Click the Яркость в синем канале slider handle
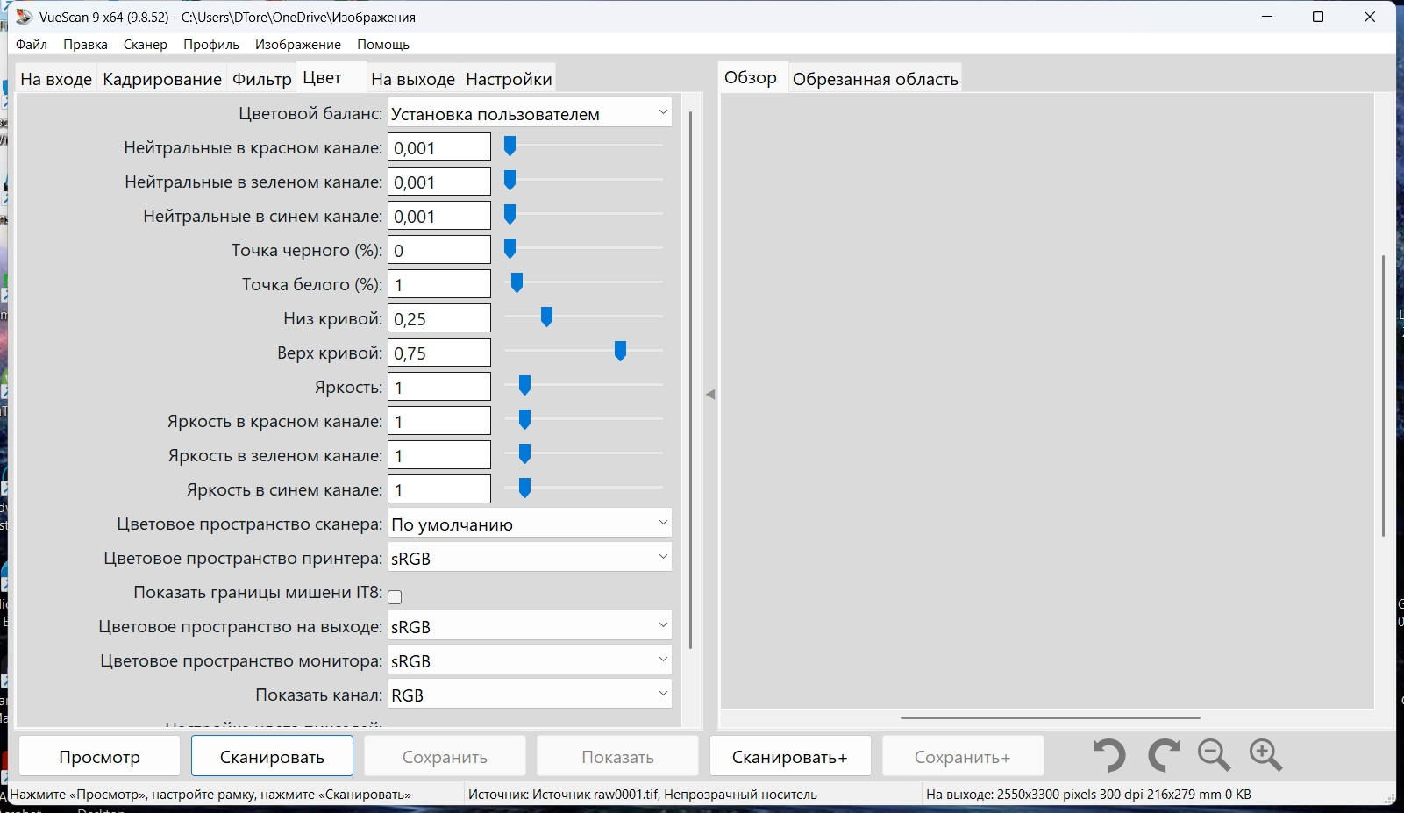This screenshot has width=1404, height=813. pos(524,489)
